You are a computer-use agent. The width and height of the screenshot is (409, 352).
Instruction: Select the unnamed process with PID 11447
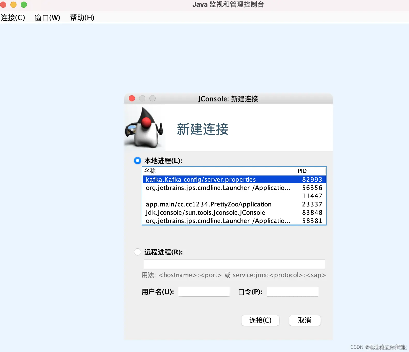click(x=234, y=196)
